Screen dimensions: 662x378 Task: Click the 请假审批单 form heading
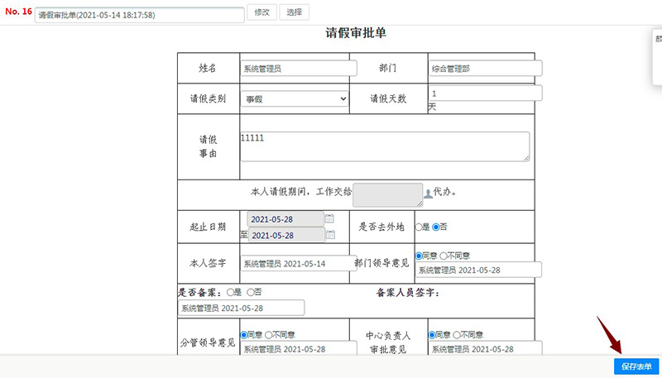tap(356, 33)
